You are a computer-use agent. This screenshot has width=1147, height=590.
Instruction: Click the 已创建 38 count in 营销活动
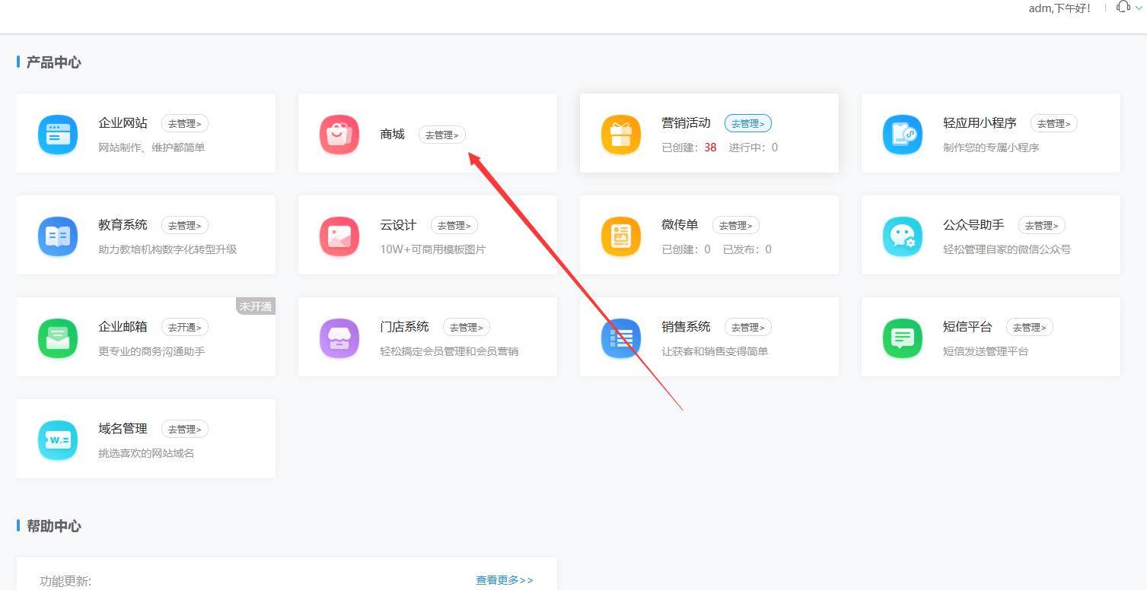[x=689, y=147]
